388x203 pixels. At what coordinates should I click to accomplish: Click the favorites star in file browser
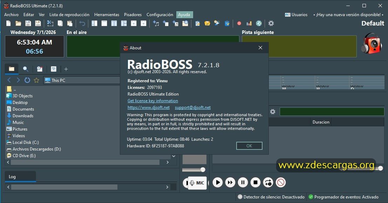tap(36, 80)
